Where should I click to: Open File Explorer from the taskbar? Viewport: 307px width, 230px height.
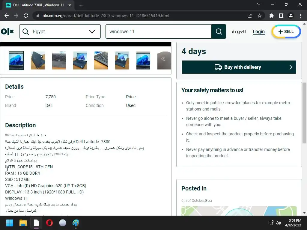click(x=23, y=223)
